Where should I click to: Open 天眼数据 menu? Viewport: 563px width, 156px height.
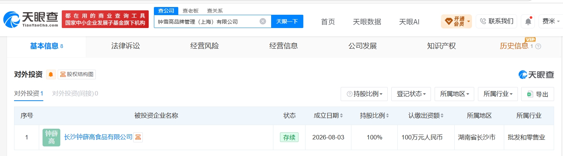pyautogui.click(x=367, y=22)
